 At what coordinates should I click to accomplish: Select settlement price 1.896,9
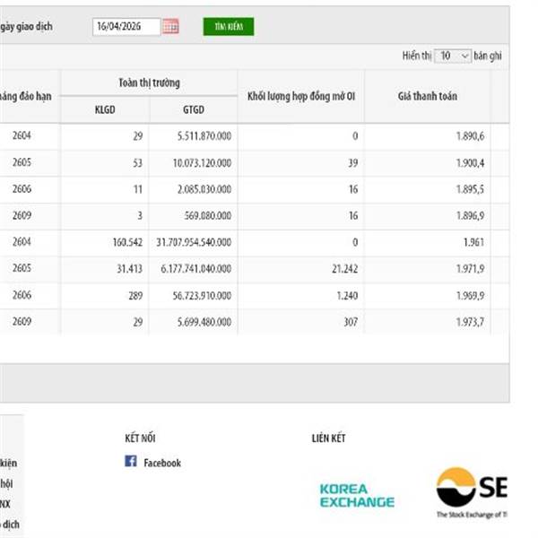(x=470, y=216)
